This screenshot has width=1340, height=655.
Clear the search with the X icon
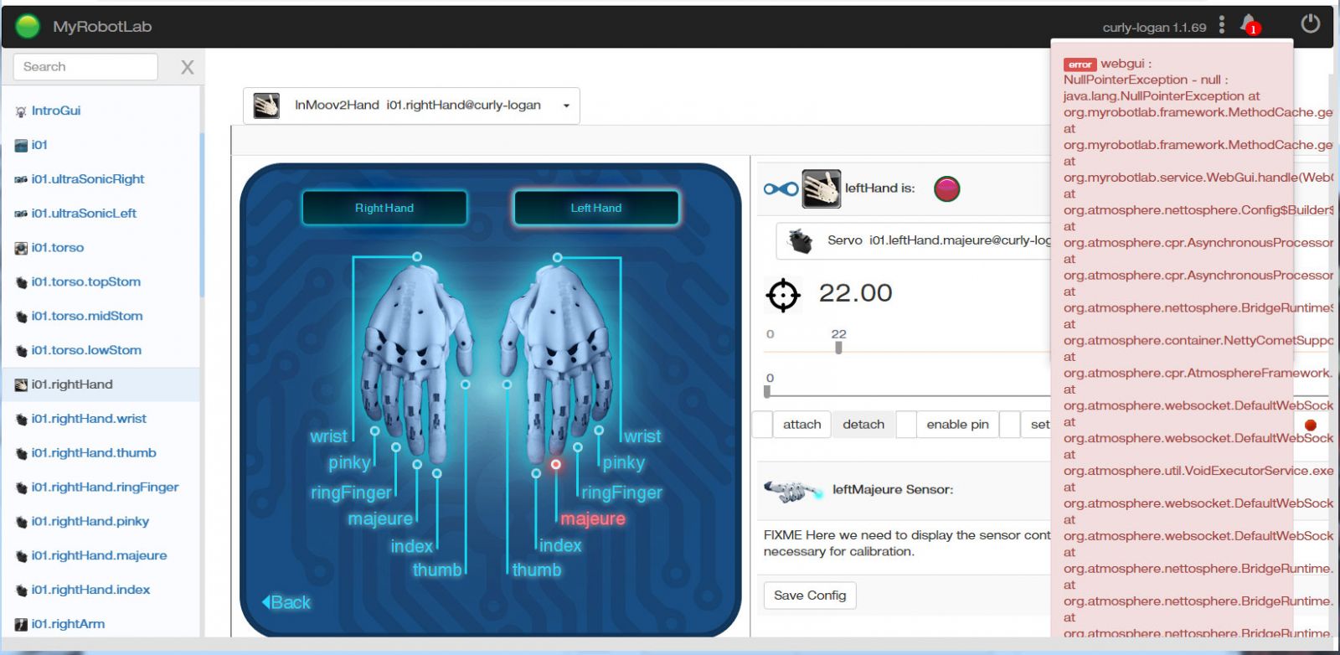pos(188,67)
